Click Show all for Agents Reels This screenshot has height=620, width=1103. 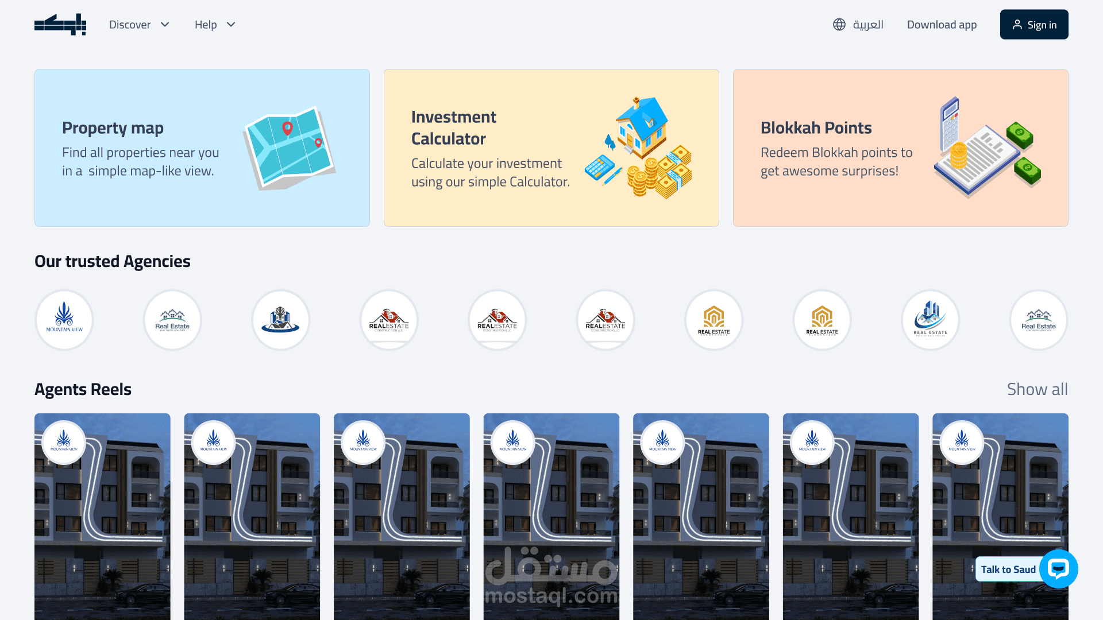(x=1038, y=389)
